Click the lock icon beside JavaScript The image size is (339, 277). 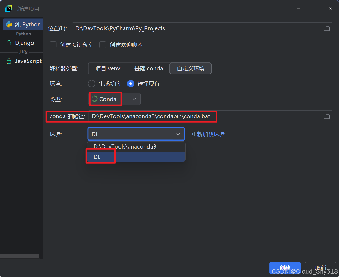click(9, 61)
